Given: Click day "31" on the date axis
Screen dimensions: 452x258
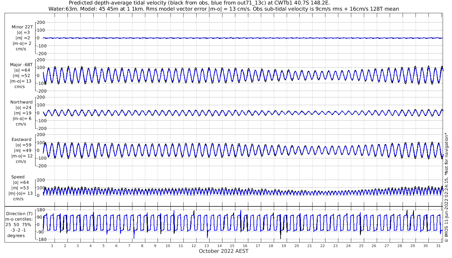Looking at the screenshot, I should pyautogui.click(x=438, y=246).
